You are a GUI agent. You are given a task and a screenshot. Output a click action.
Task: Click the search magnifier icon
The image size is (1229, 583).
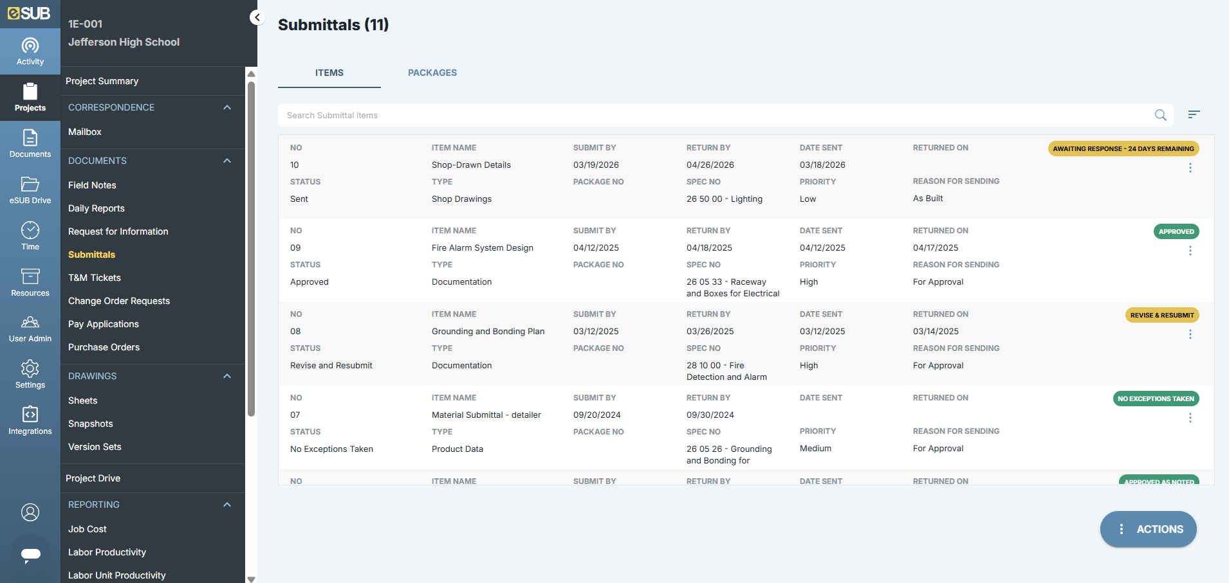point(1161,115)
